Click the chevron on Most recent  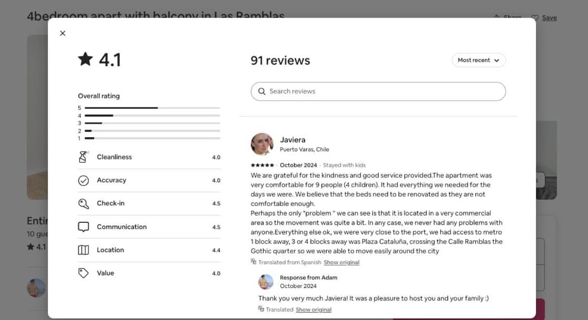tap(497, 60)
